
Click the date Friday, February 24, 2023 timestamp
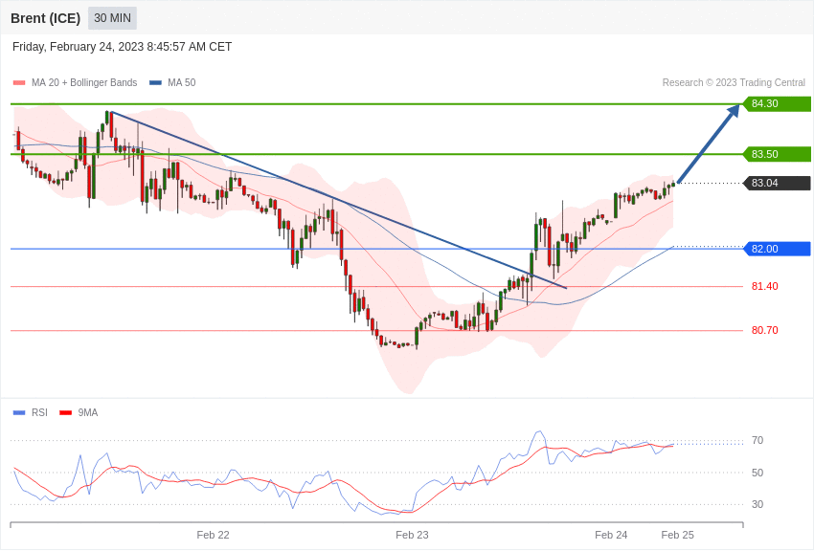[x=122, y=47]
